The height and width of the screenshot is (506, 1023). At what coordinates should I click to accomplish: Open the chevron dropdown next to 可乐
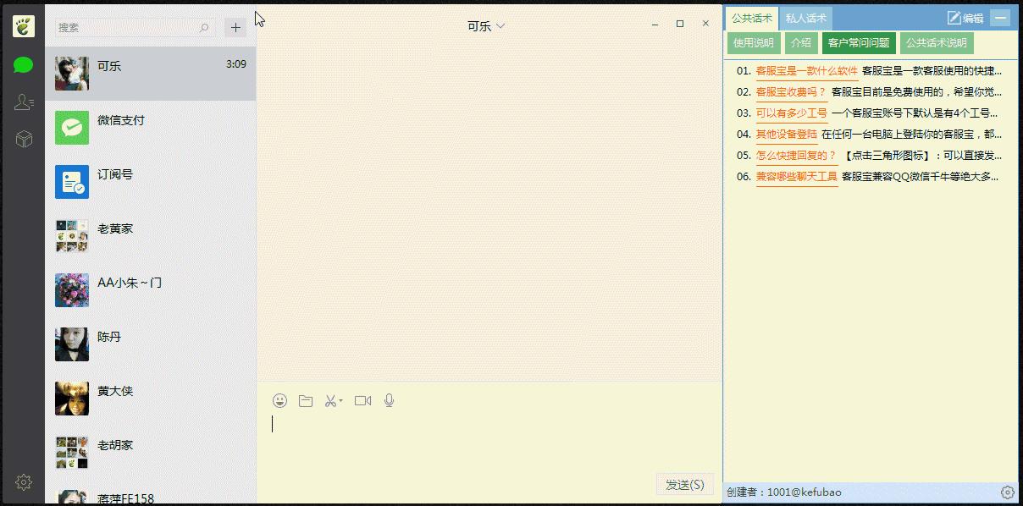point(501,26)
